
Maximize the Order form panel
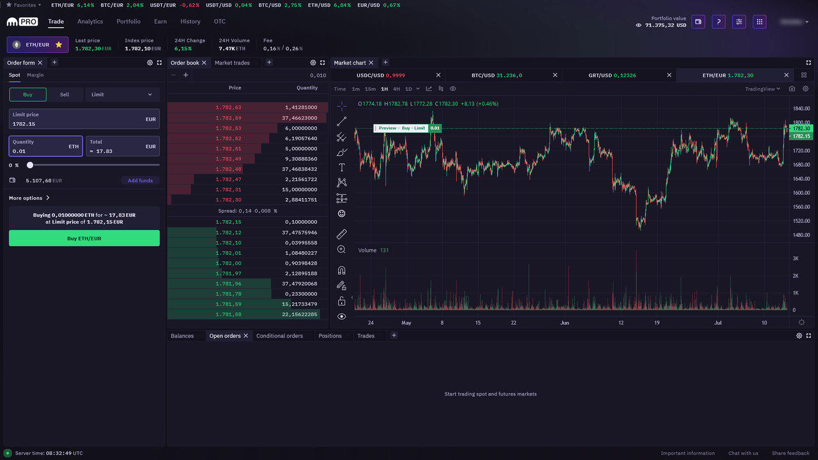[159, 63]
